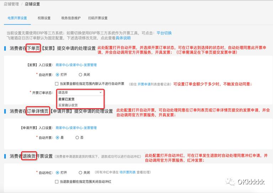
Task: Check 当发票金额在指定范围内默认不进行自动开票
Action: tap(57, 84)
